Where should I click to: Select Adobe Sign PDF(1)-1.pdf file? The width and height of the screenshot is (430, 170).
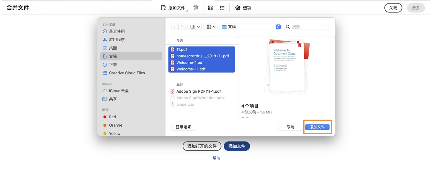coord(198,92)
